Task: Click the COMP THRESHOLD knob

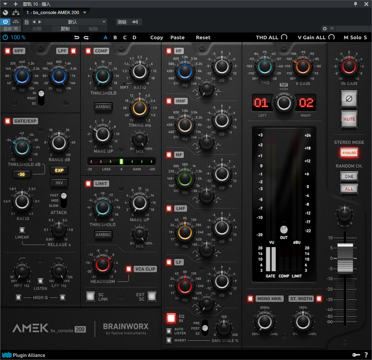Action: pos(102,76)
